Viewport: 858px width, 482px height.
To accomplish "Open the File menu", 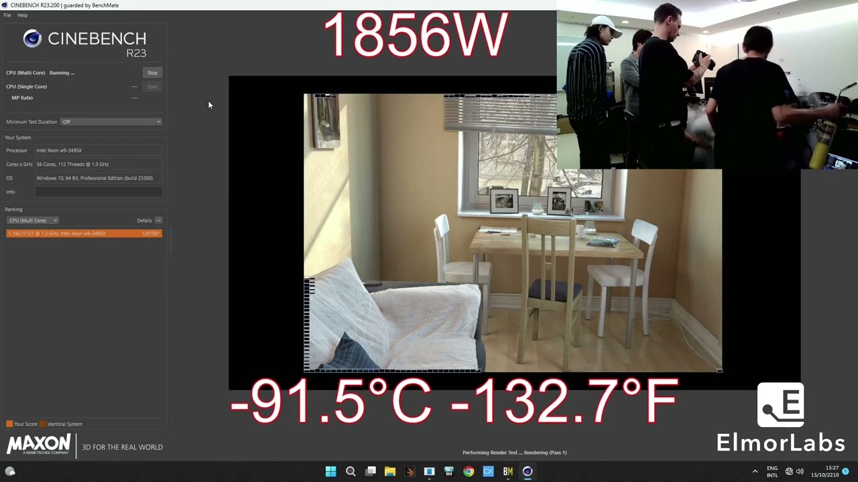I will point(7,15).
